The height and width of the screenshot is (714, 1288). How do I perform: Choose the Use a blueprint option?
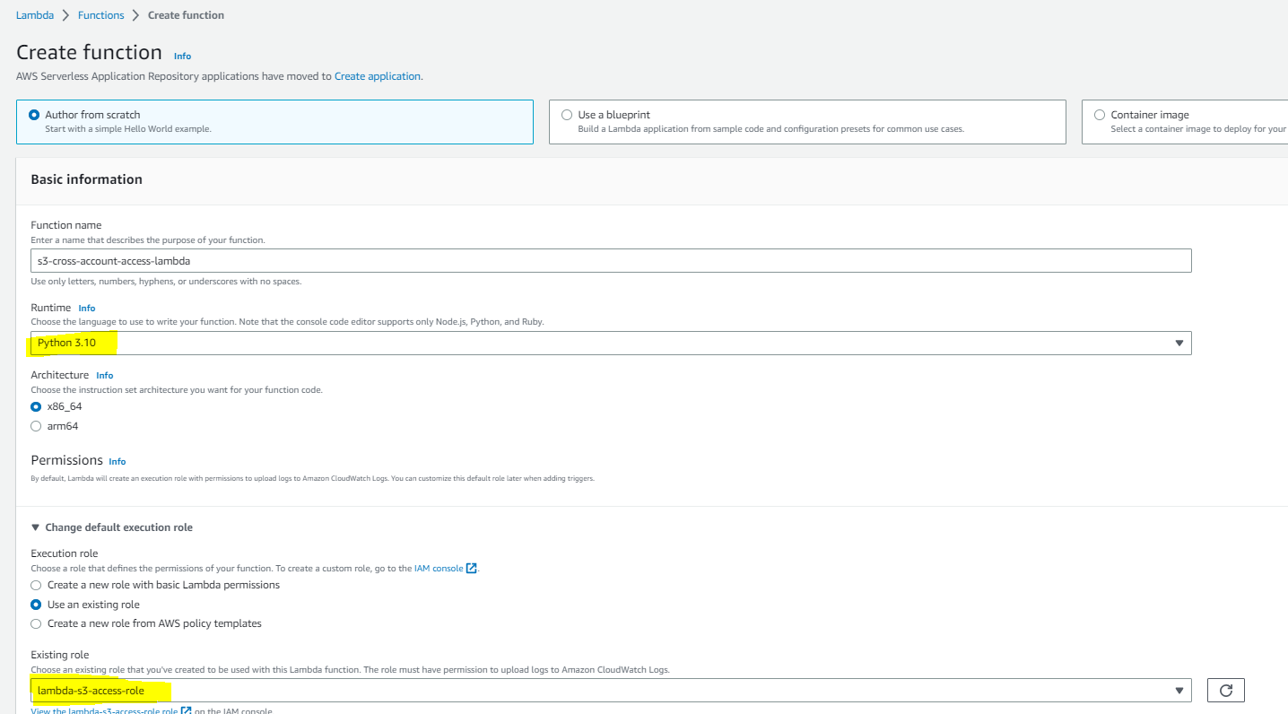point(567,115)
